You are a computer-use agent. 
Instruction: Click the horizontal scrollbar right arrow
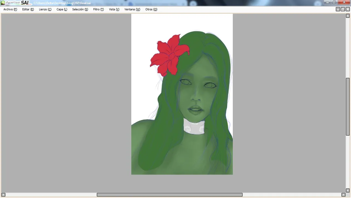point(343,195)
